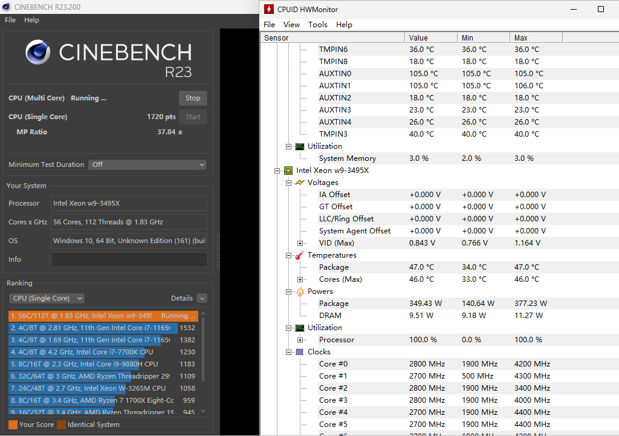619x436 pixels.
Task: Click the Voltages lightning icon
Action: coord(300,183)
